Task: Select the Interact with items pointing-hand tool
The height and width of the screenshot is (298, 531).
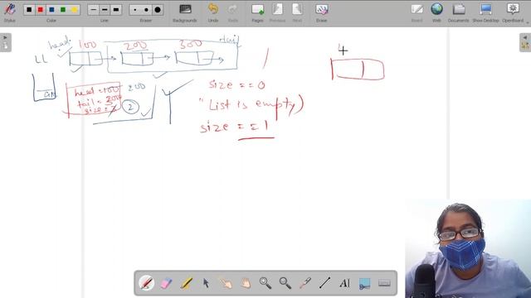Action: 226,283
